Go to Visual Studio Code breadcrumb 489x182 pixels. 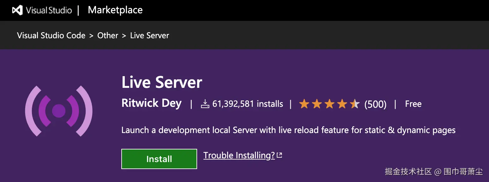click(x=51, y=35)
